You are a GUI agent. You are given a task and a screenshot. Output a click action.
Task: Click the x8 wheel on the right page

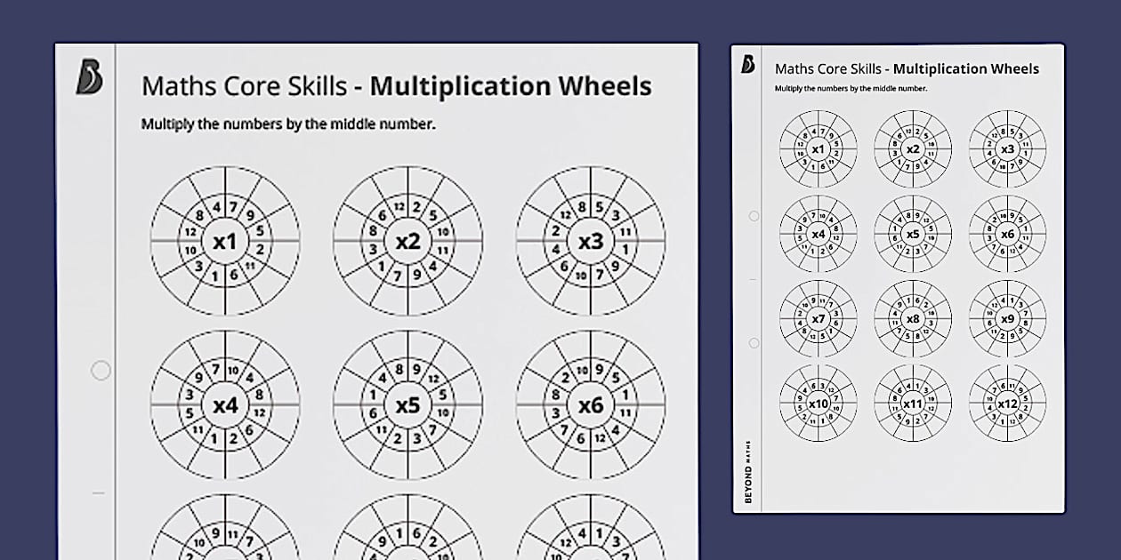914,320
